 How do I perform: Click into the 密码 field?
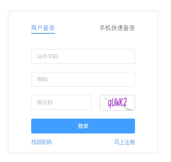tap(83, 79)
